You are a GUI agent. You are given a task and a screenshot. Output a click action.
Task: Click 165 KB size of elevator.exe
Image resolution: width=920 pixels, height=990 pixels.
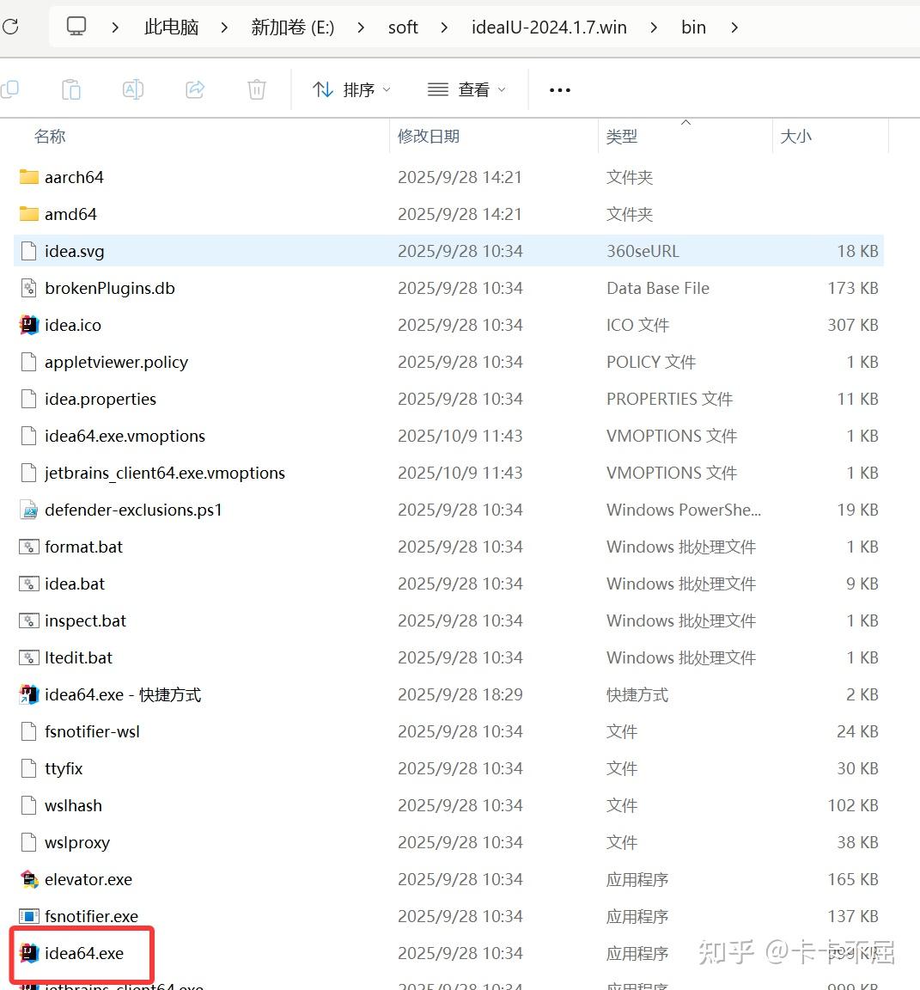click(x=853, y=879)
